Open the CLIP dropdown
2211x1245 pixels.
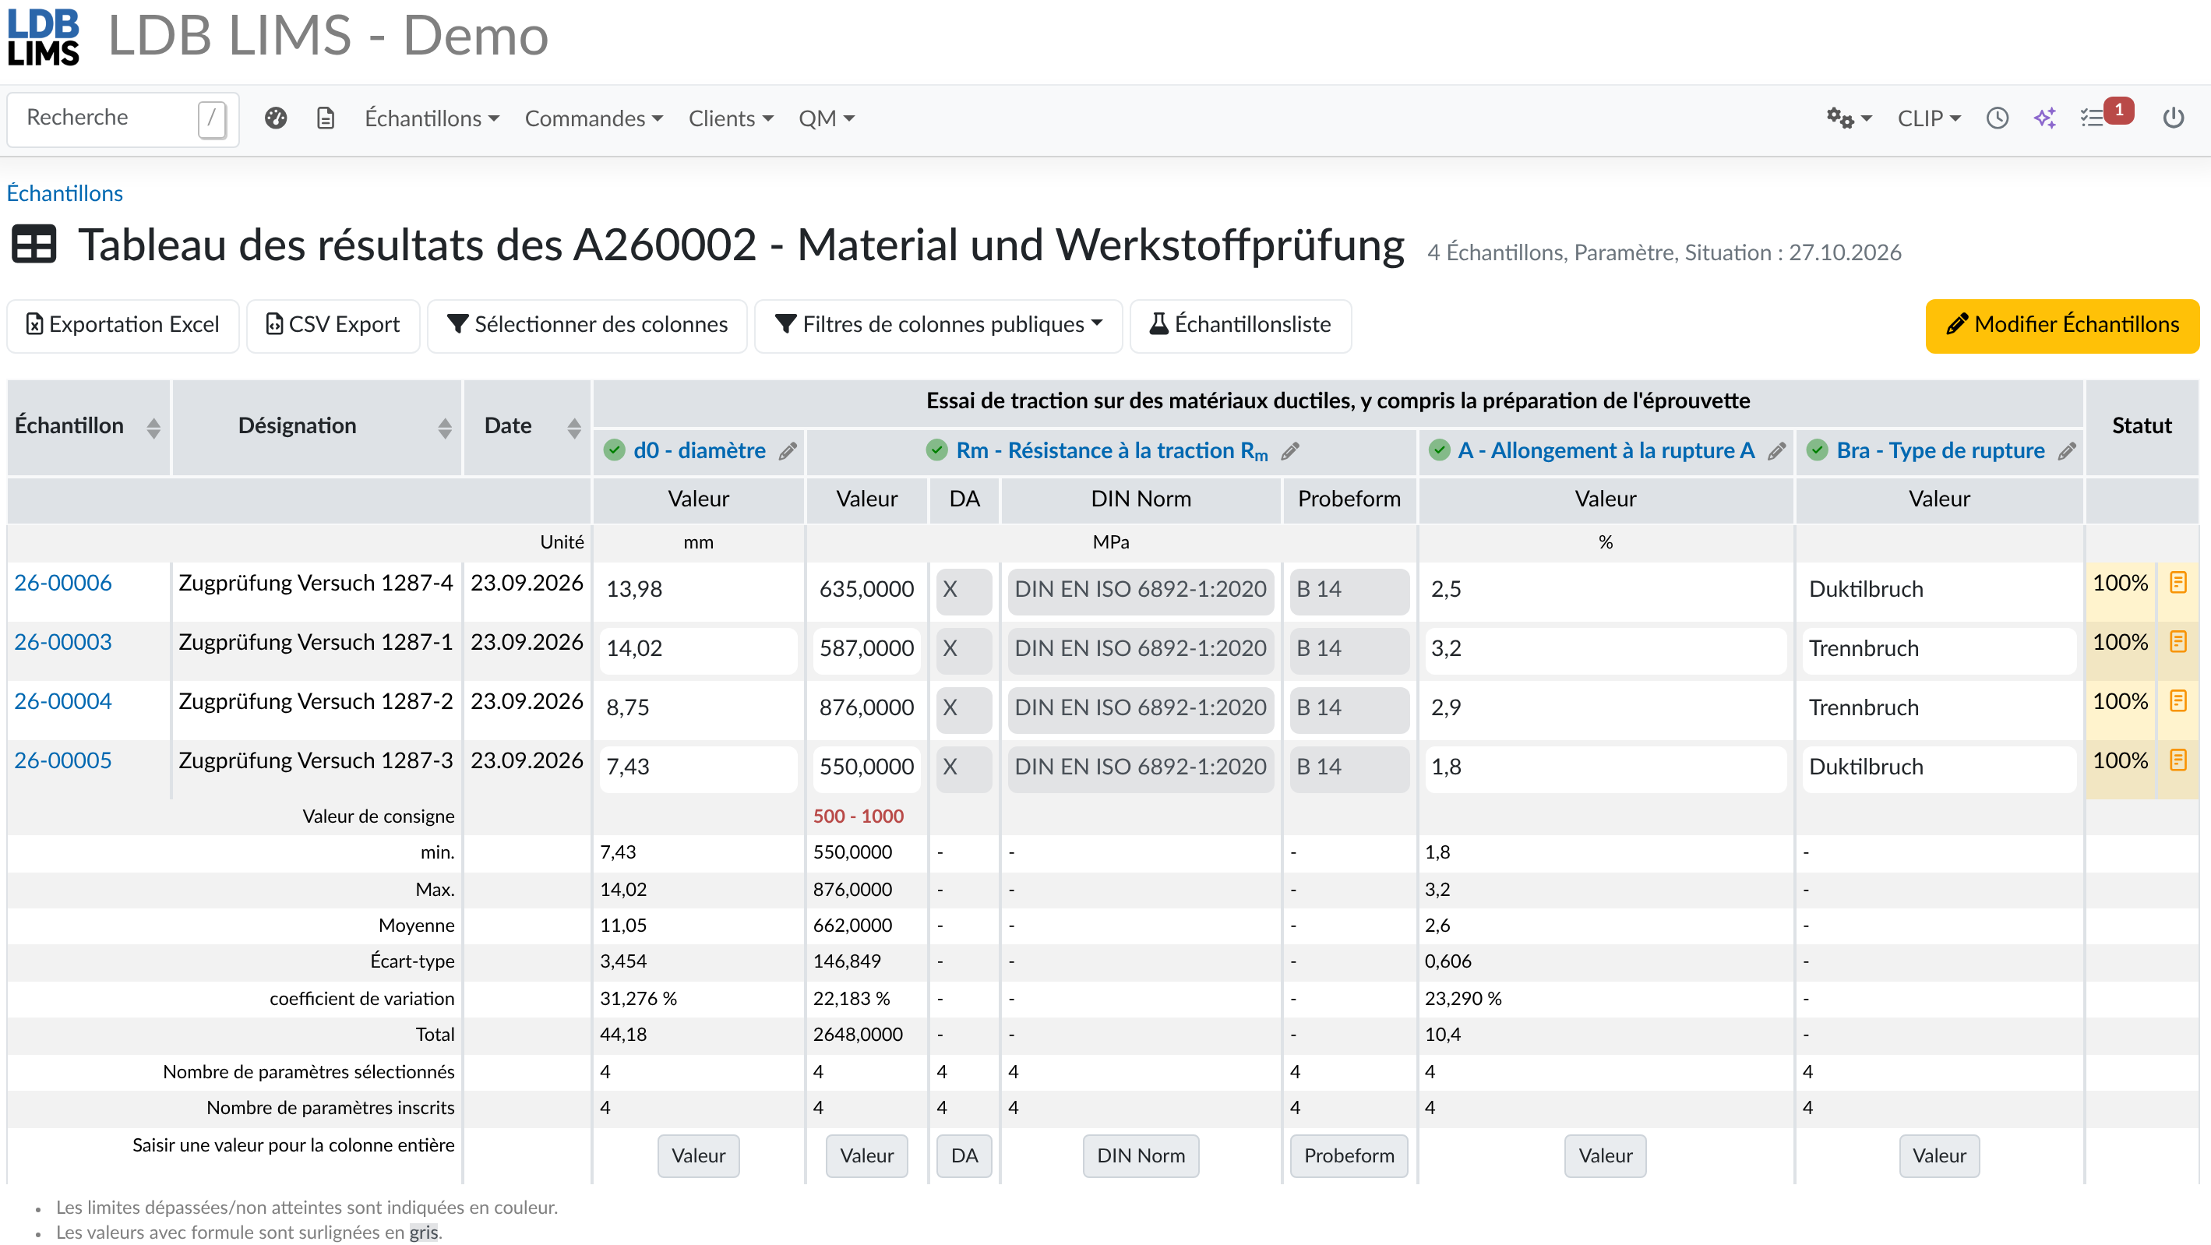1929,118
